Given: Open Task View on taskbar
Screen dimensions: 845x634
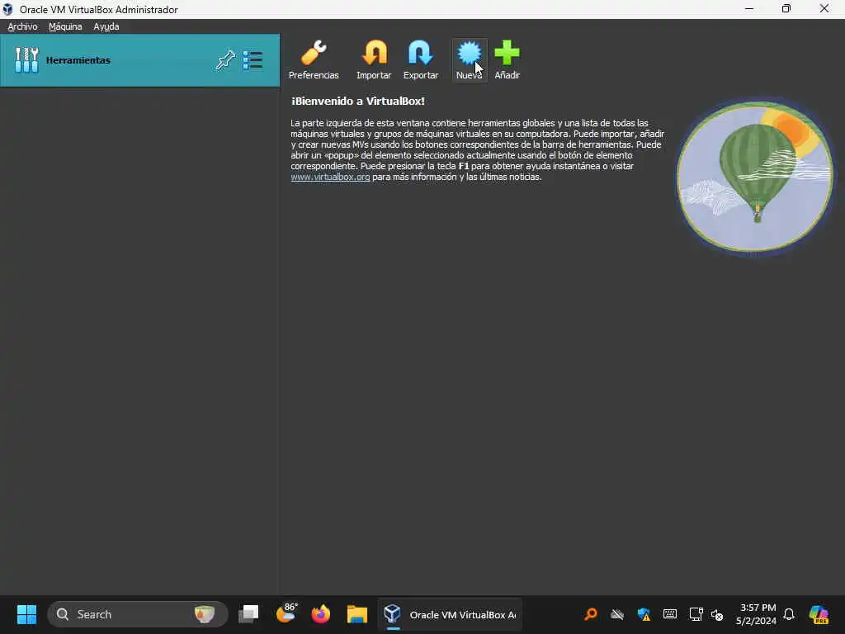Looking at the screenshot, I should pyautogui.click(x=248, y=614).
